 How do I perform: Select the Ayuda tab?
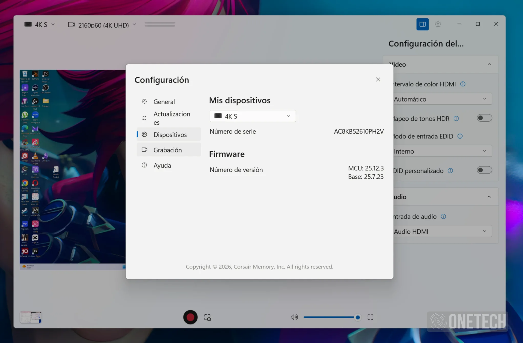[x=169, y=165]
